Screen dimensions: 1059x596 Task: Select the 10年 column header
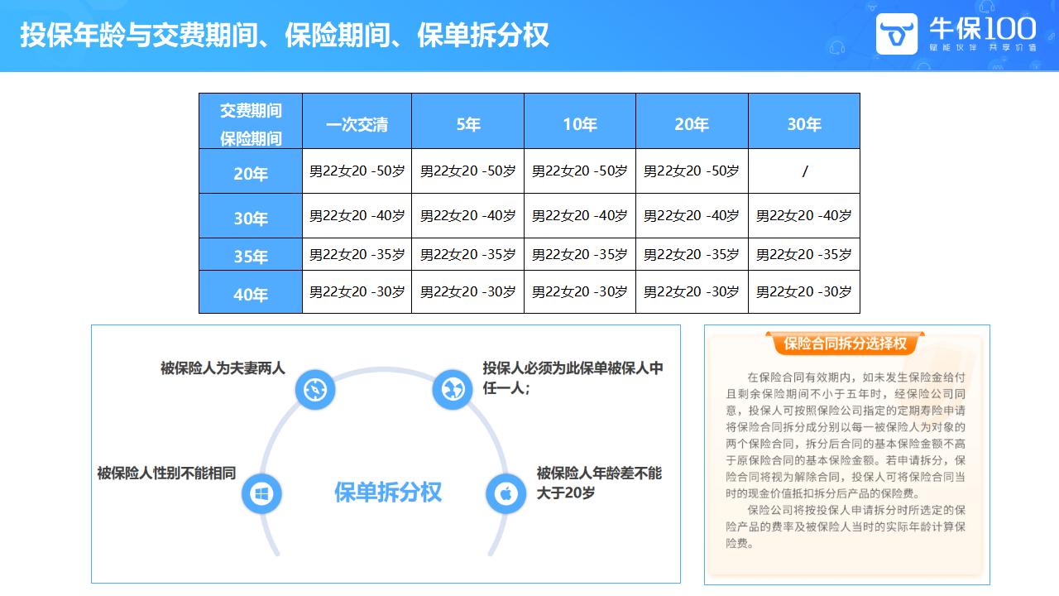pyautogui.click(x=579, y=124)
